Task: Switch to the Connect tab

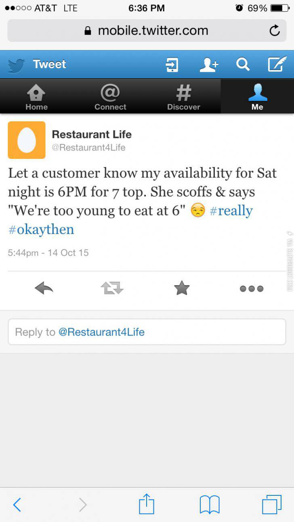Action: pyautogui.click(x=110, y=97)
